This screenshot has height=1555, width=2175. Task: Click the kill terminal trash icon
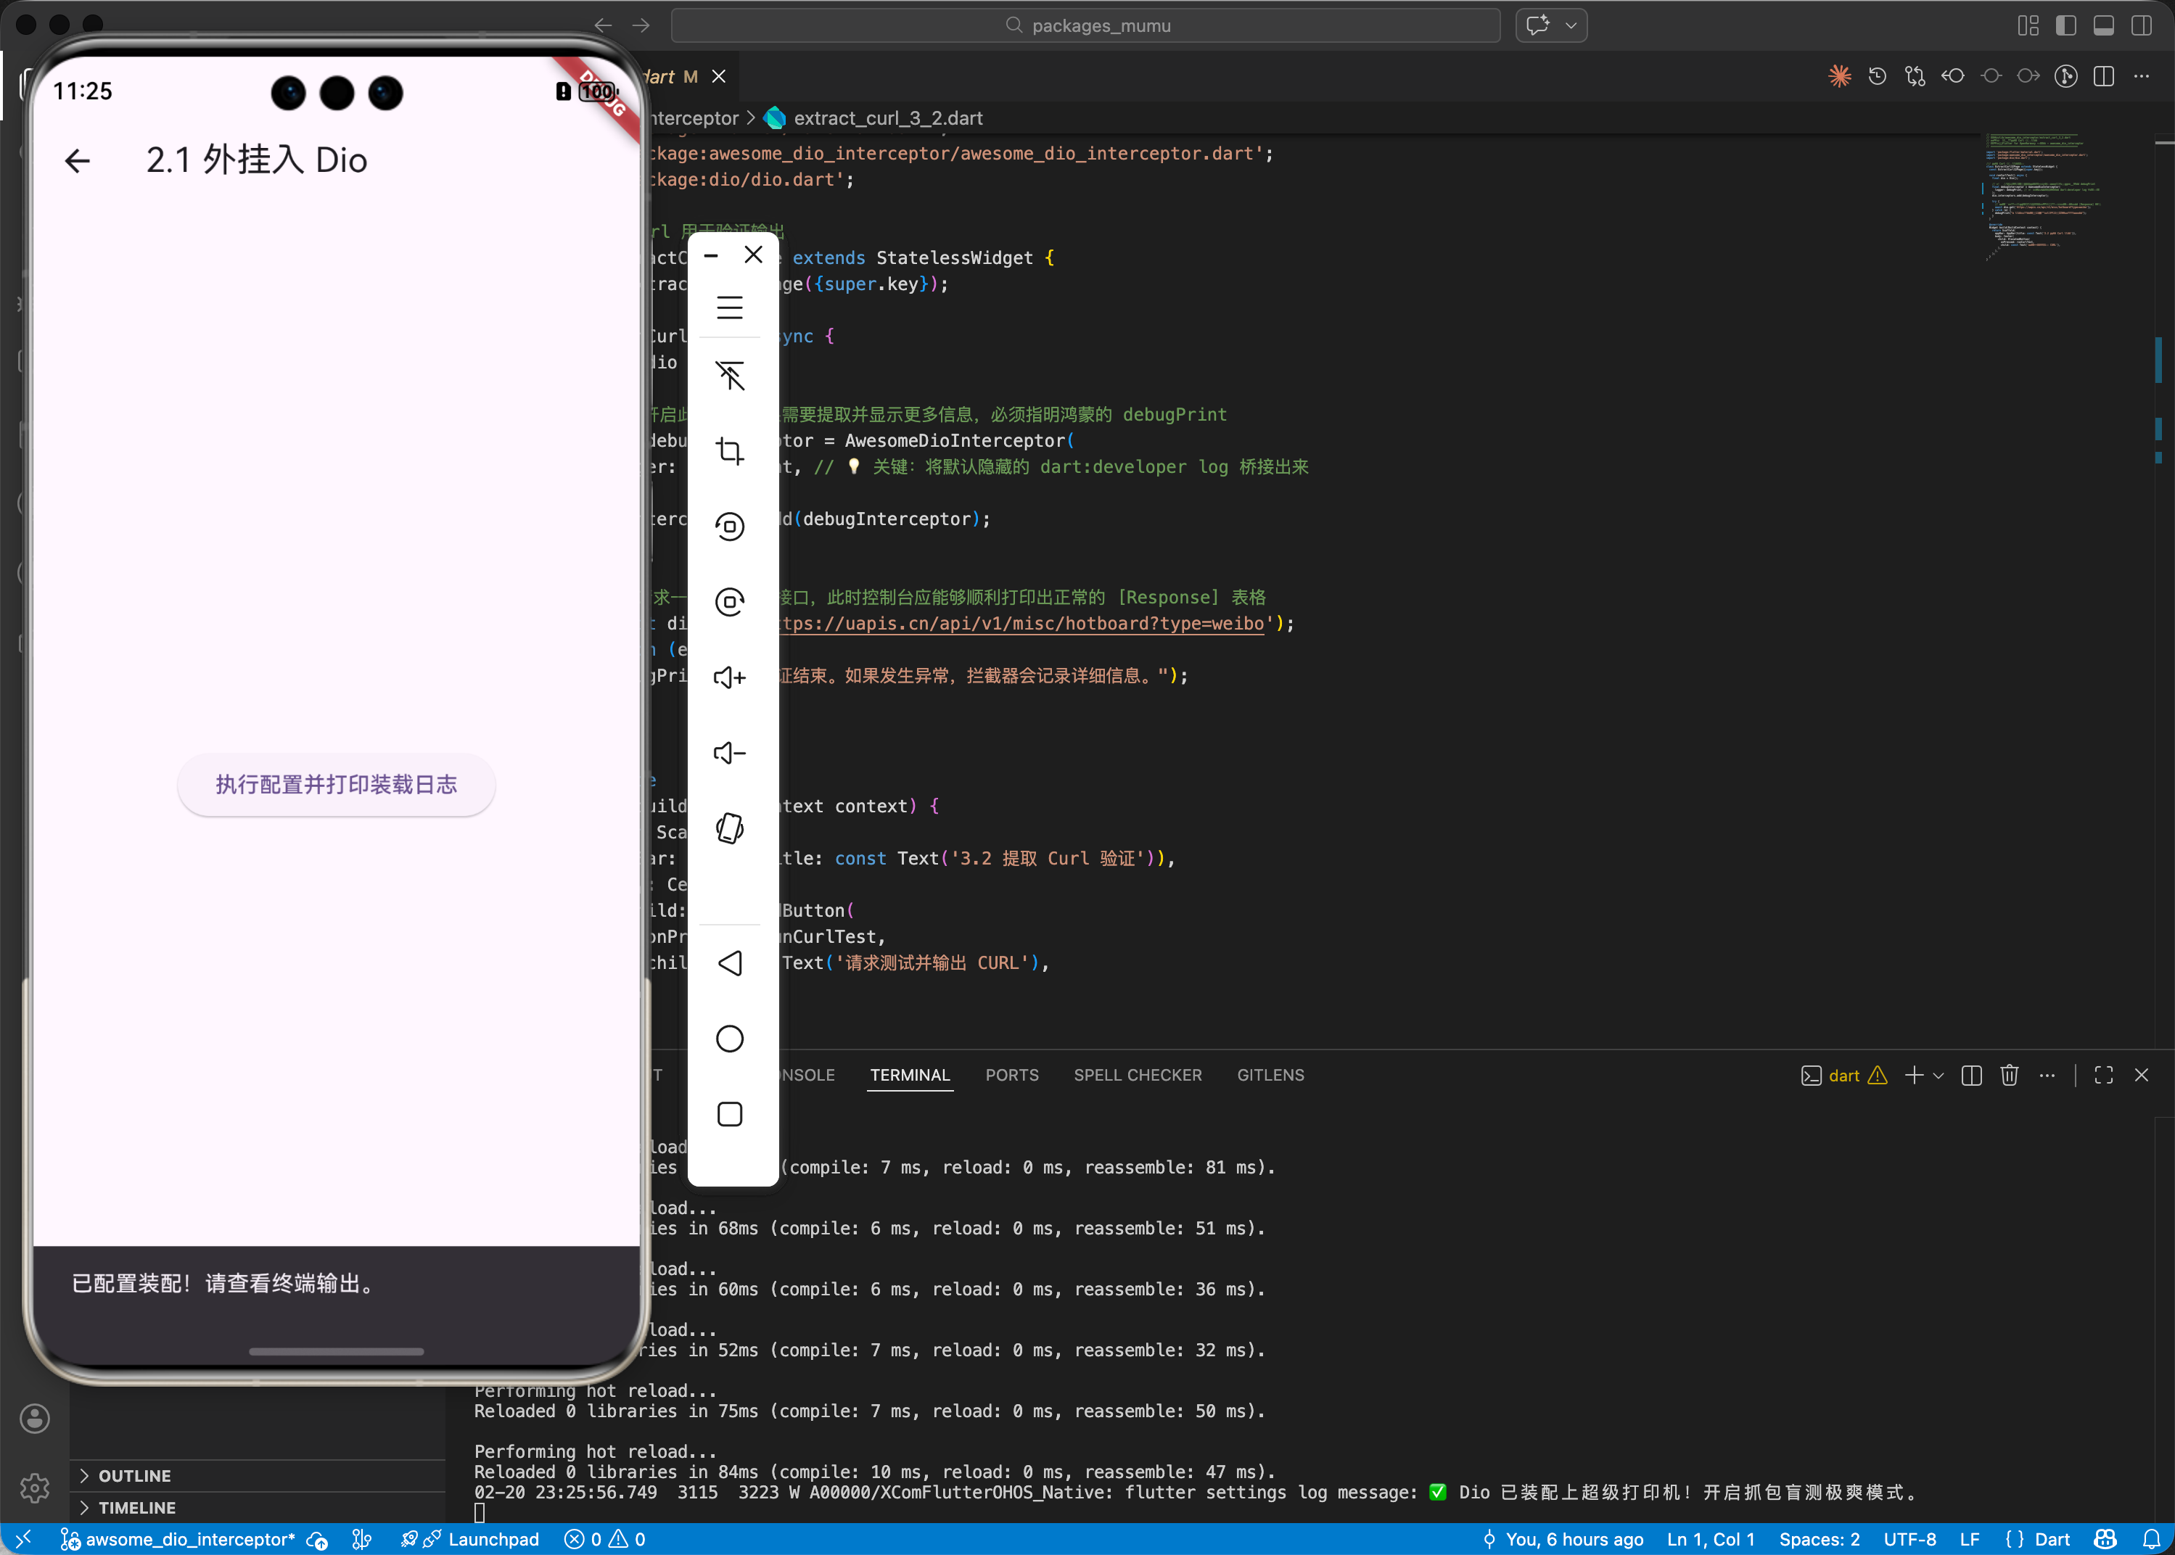[x=2010, y=1076]
